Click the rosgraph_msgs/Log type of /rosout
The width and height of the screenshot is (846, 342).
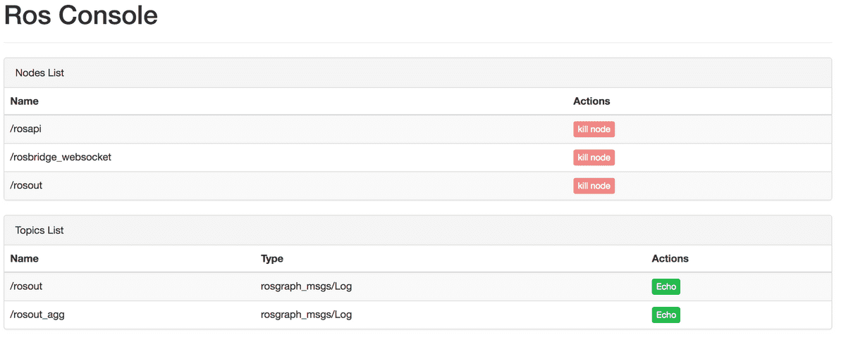pyautogui.click(x=306, y=286)
